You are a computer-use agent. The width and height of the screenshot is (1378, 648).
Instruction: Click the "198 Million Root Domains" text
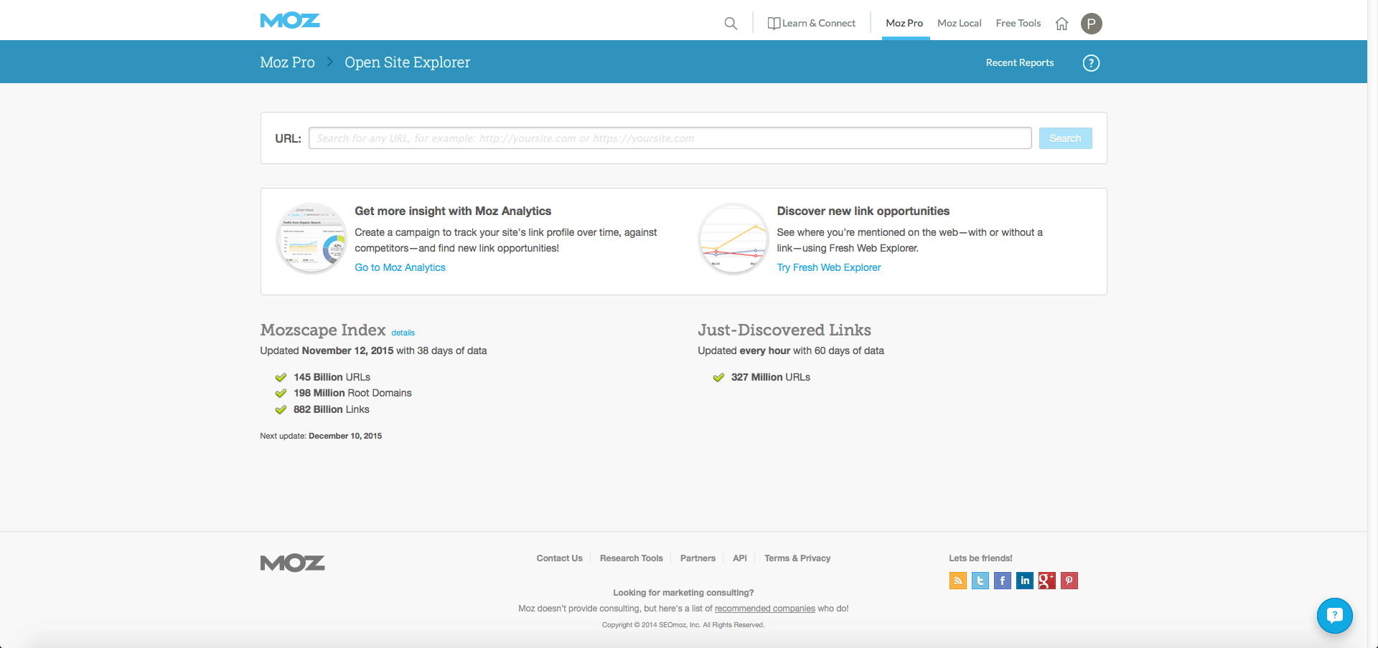[x=352, y=393]
